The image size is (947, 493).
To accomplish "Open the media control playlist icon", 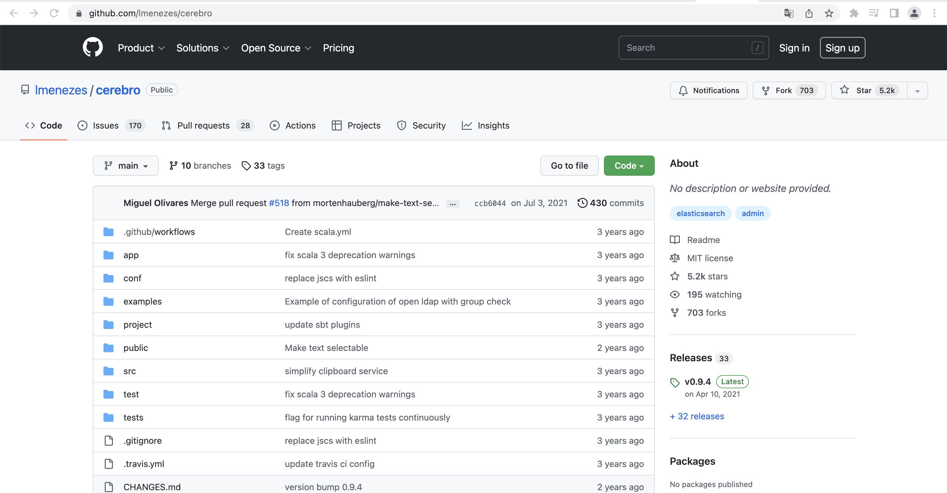I will tap(874, 13).
